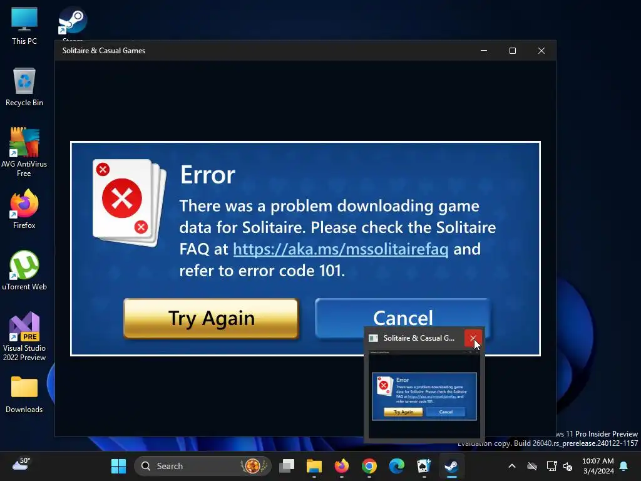641x481 pixels.
Task: Click the Solitaire app icon in preview header
Action: tap(373, 338)
